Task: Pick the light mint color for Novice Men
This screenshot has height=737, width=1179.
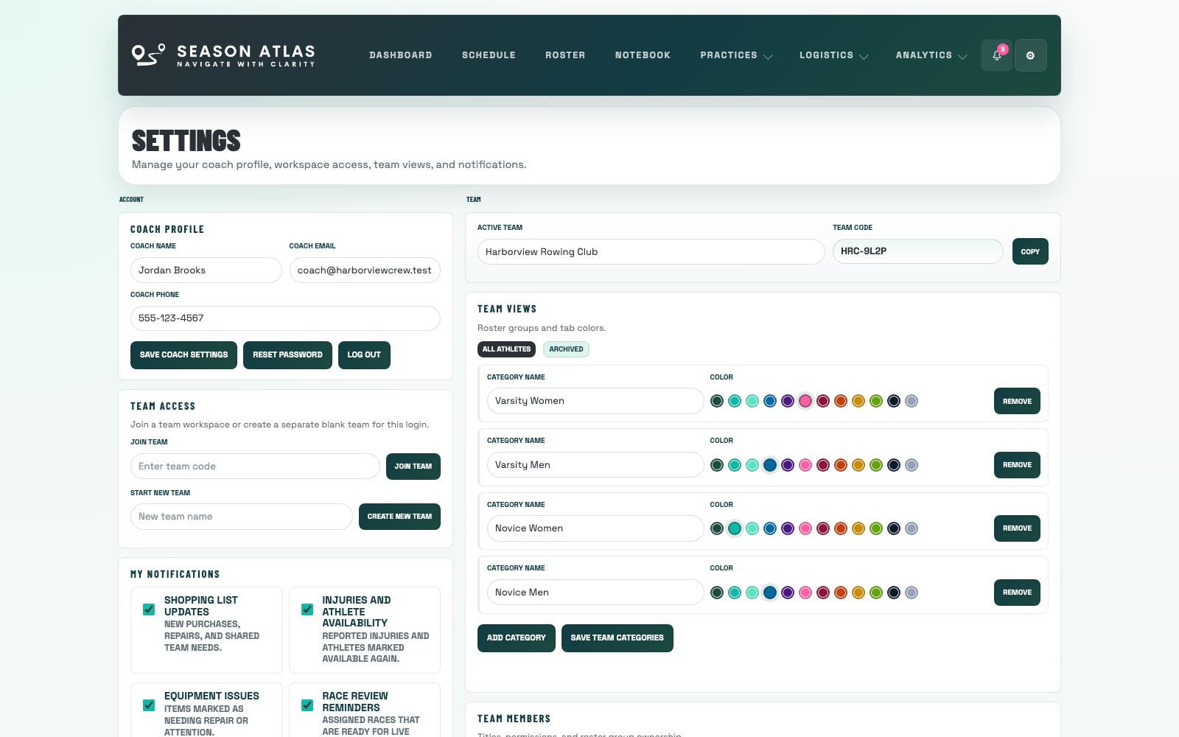Action: [x=752, y=593]
